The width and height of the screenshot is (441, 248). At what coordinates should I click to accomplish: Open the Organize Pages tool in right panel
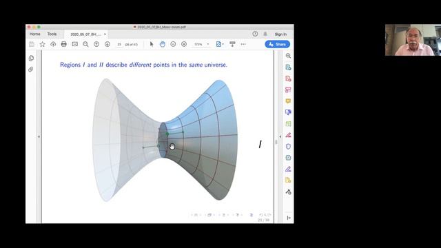point(288,90)
